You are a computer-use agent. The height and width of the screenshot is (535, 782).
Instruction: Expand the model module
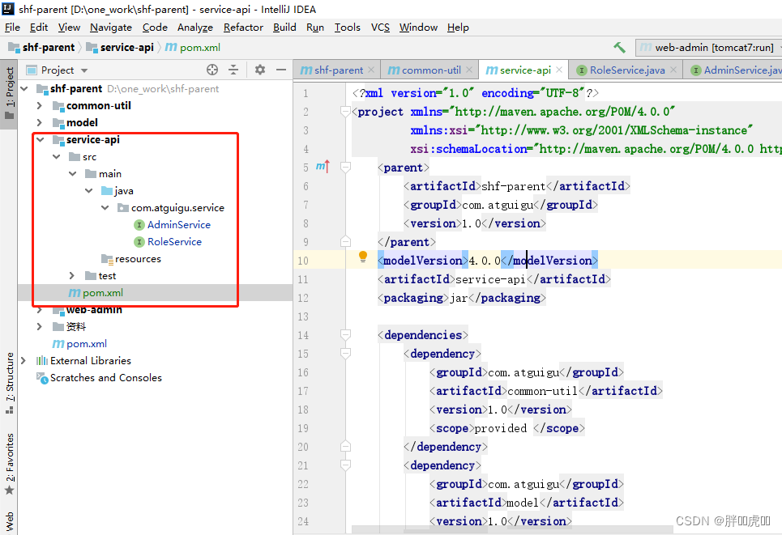click(x=40, y=122)
